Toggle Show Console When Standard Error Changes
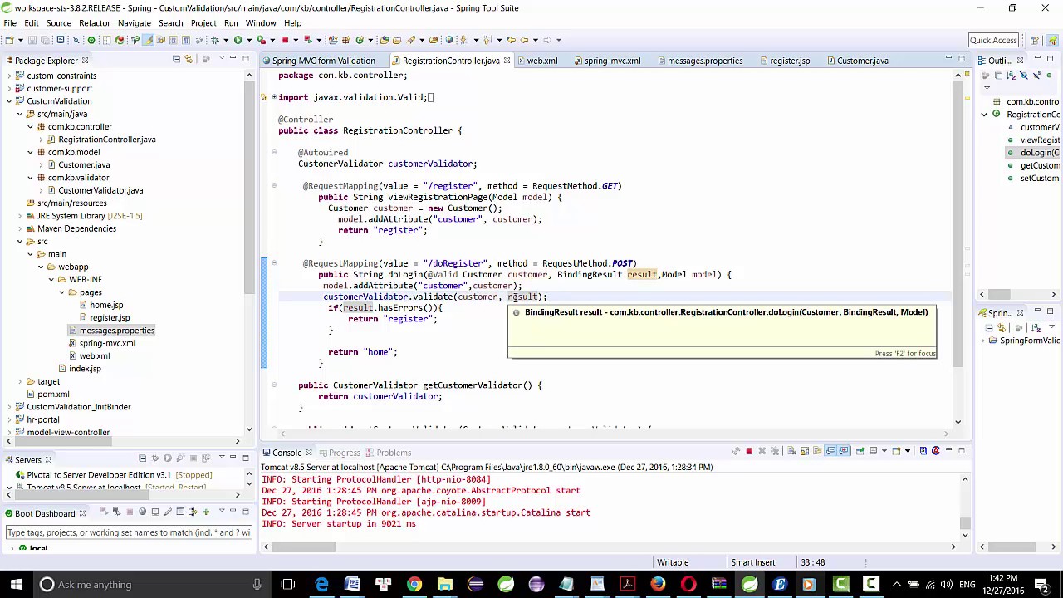1063x598 pixels. click(844, 451)
